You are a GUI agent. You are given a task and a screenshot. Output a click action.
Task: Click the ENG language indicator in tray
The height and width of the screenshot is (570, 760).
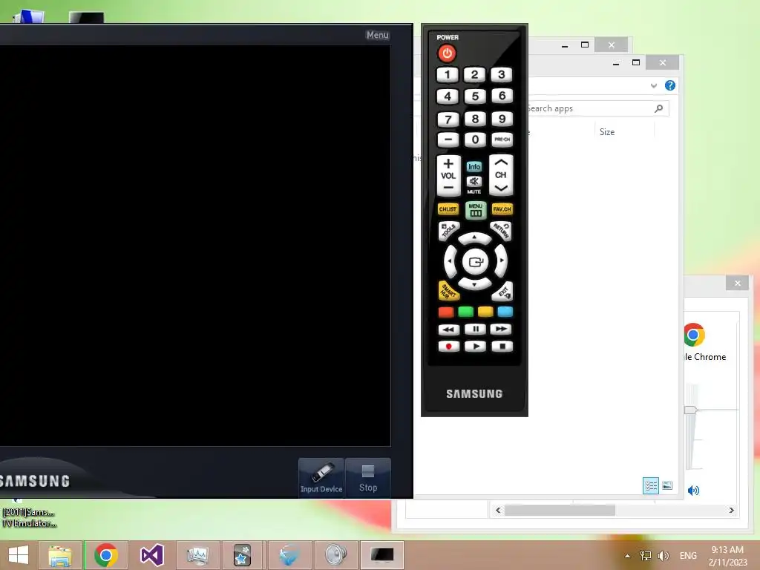pos(688,555)
